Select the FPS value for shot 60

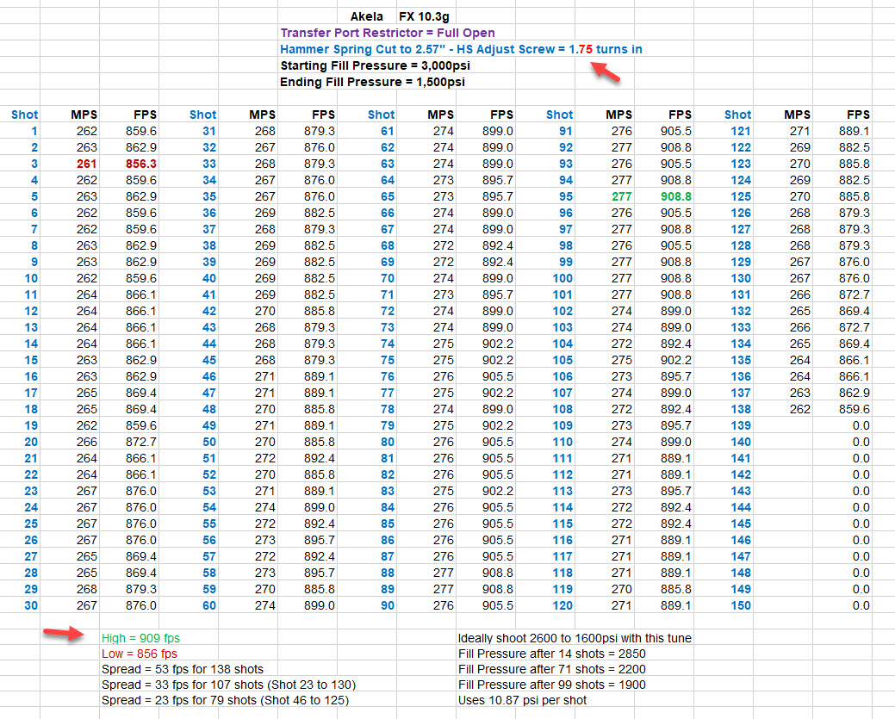tap(319, 605)
